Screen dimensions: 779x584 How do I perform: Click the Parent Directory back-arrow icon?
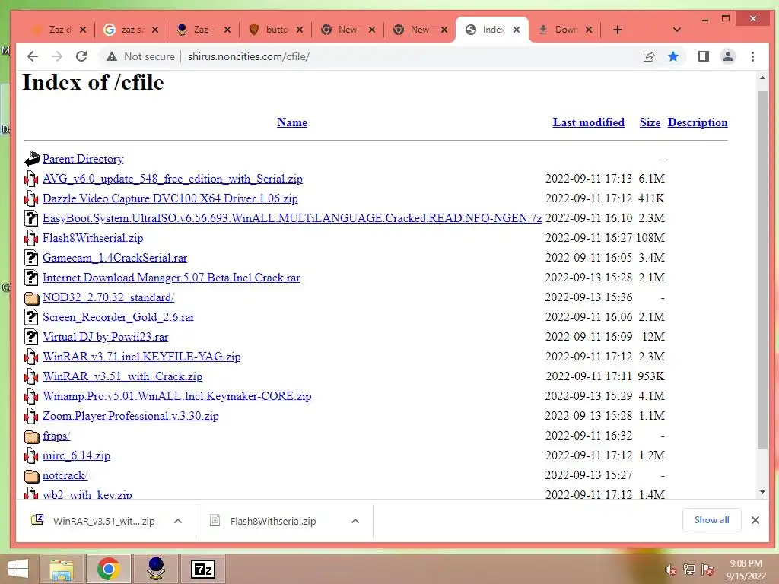point(31,159)
